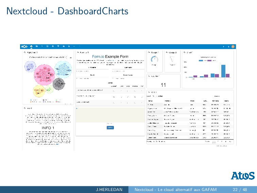
Task: Click the pin icon of the Gauge 1 widget
Action: 149,52
